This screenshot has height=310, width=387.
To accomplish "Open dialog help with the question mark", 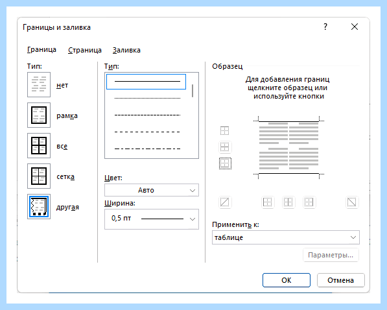I will coord(325,27).
